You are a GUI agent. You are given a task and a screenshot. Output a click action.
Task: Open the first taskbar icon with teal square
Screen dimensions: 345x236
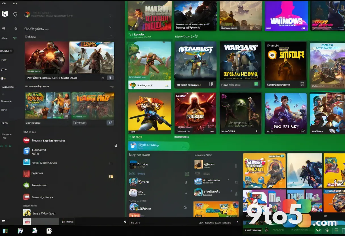click(x=5, y=231)
